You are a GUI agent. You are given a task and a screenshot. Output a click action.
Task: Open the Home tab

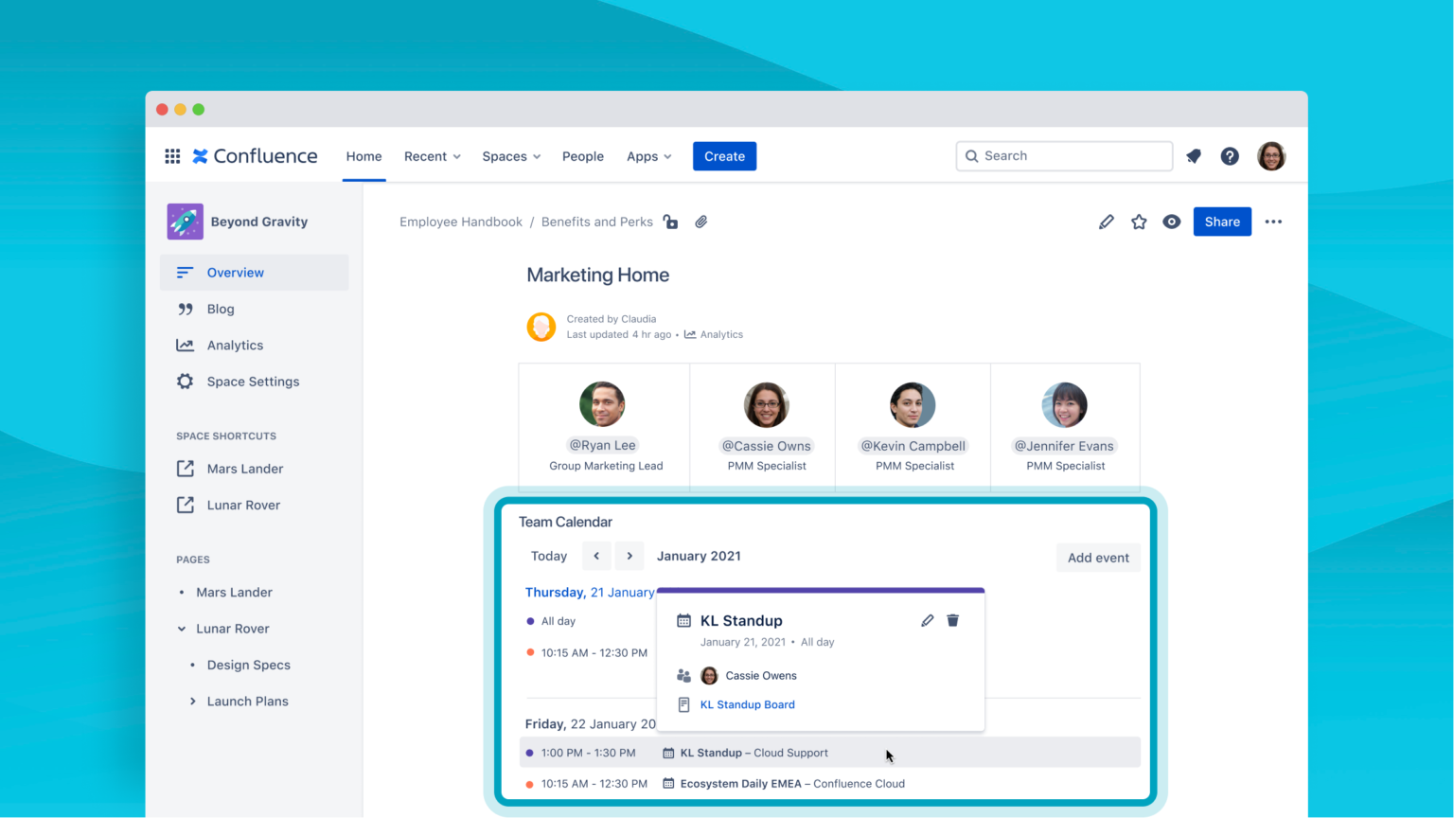363,155
